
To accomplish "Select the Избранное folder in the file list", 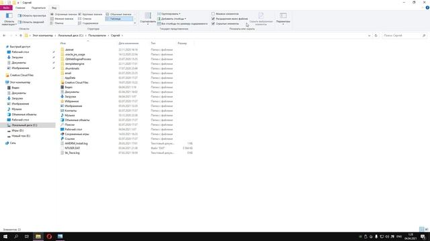I will [72, 101].
